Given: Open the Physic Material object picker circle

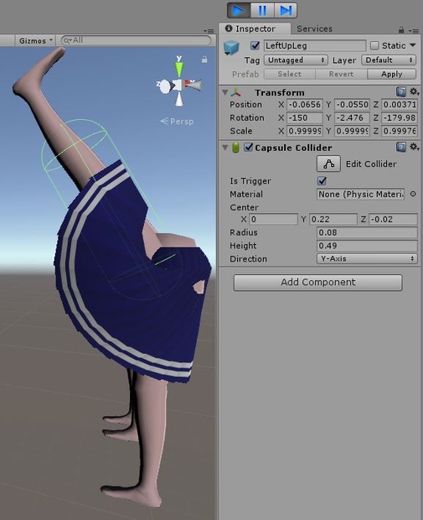Looking at the screenshot, I should [x=413, y=194].
